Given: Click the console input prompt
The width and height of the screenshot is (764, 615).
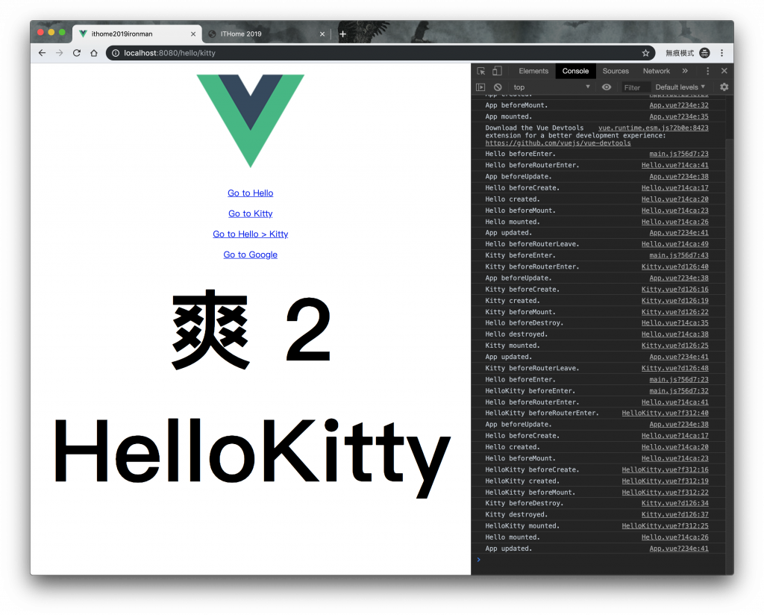Looking at the screenshot, I should 598,560.
